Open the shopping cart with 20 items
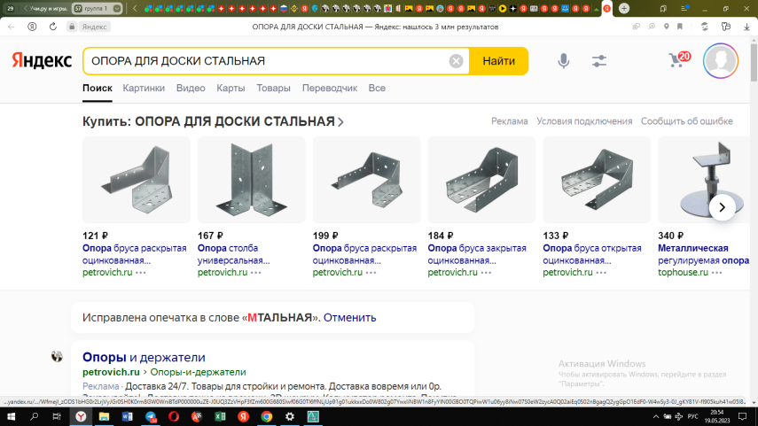Image resolution: width=758 pixels, height=426 pixels. tap(679, 59)
